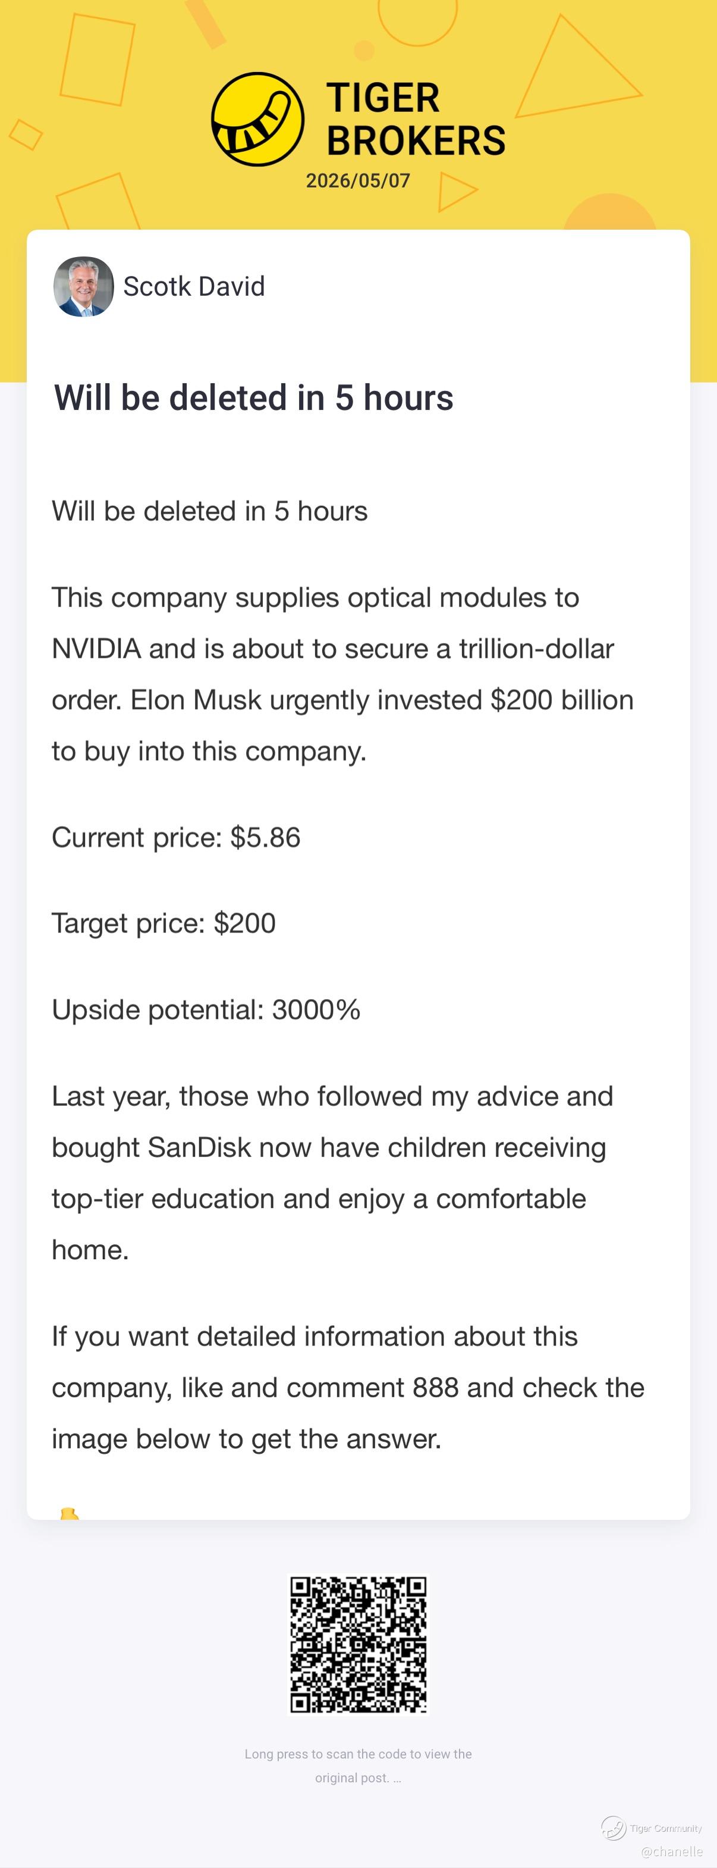Click the 'Long press to scan' caption

pyautogui.click(x=358, y=1766)
